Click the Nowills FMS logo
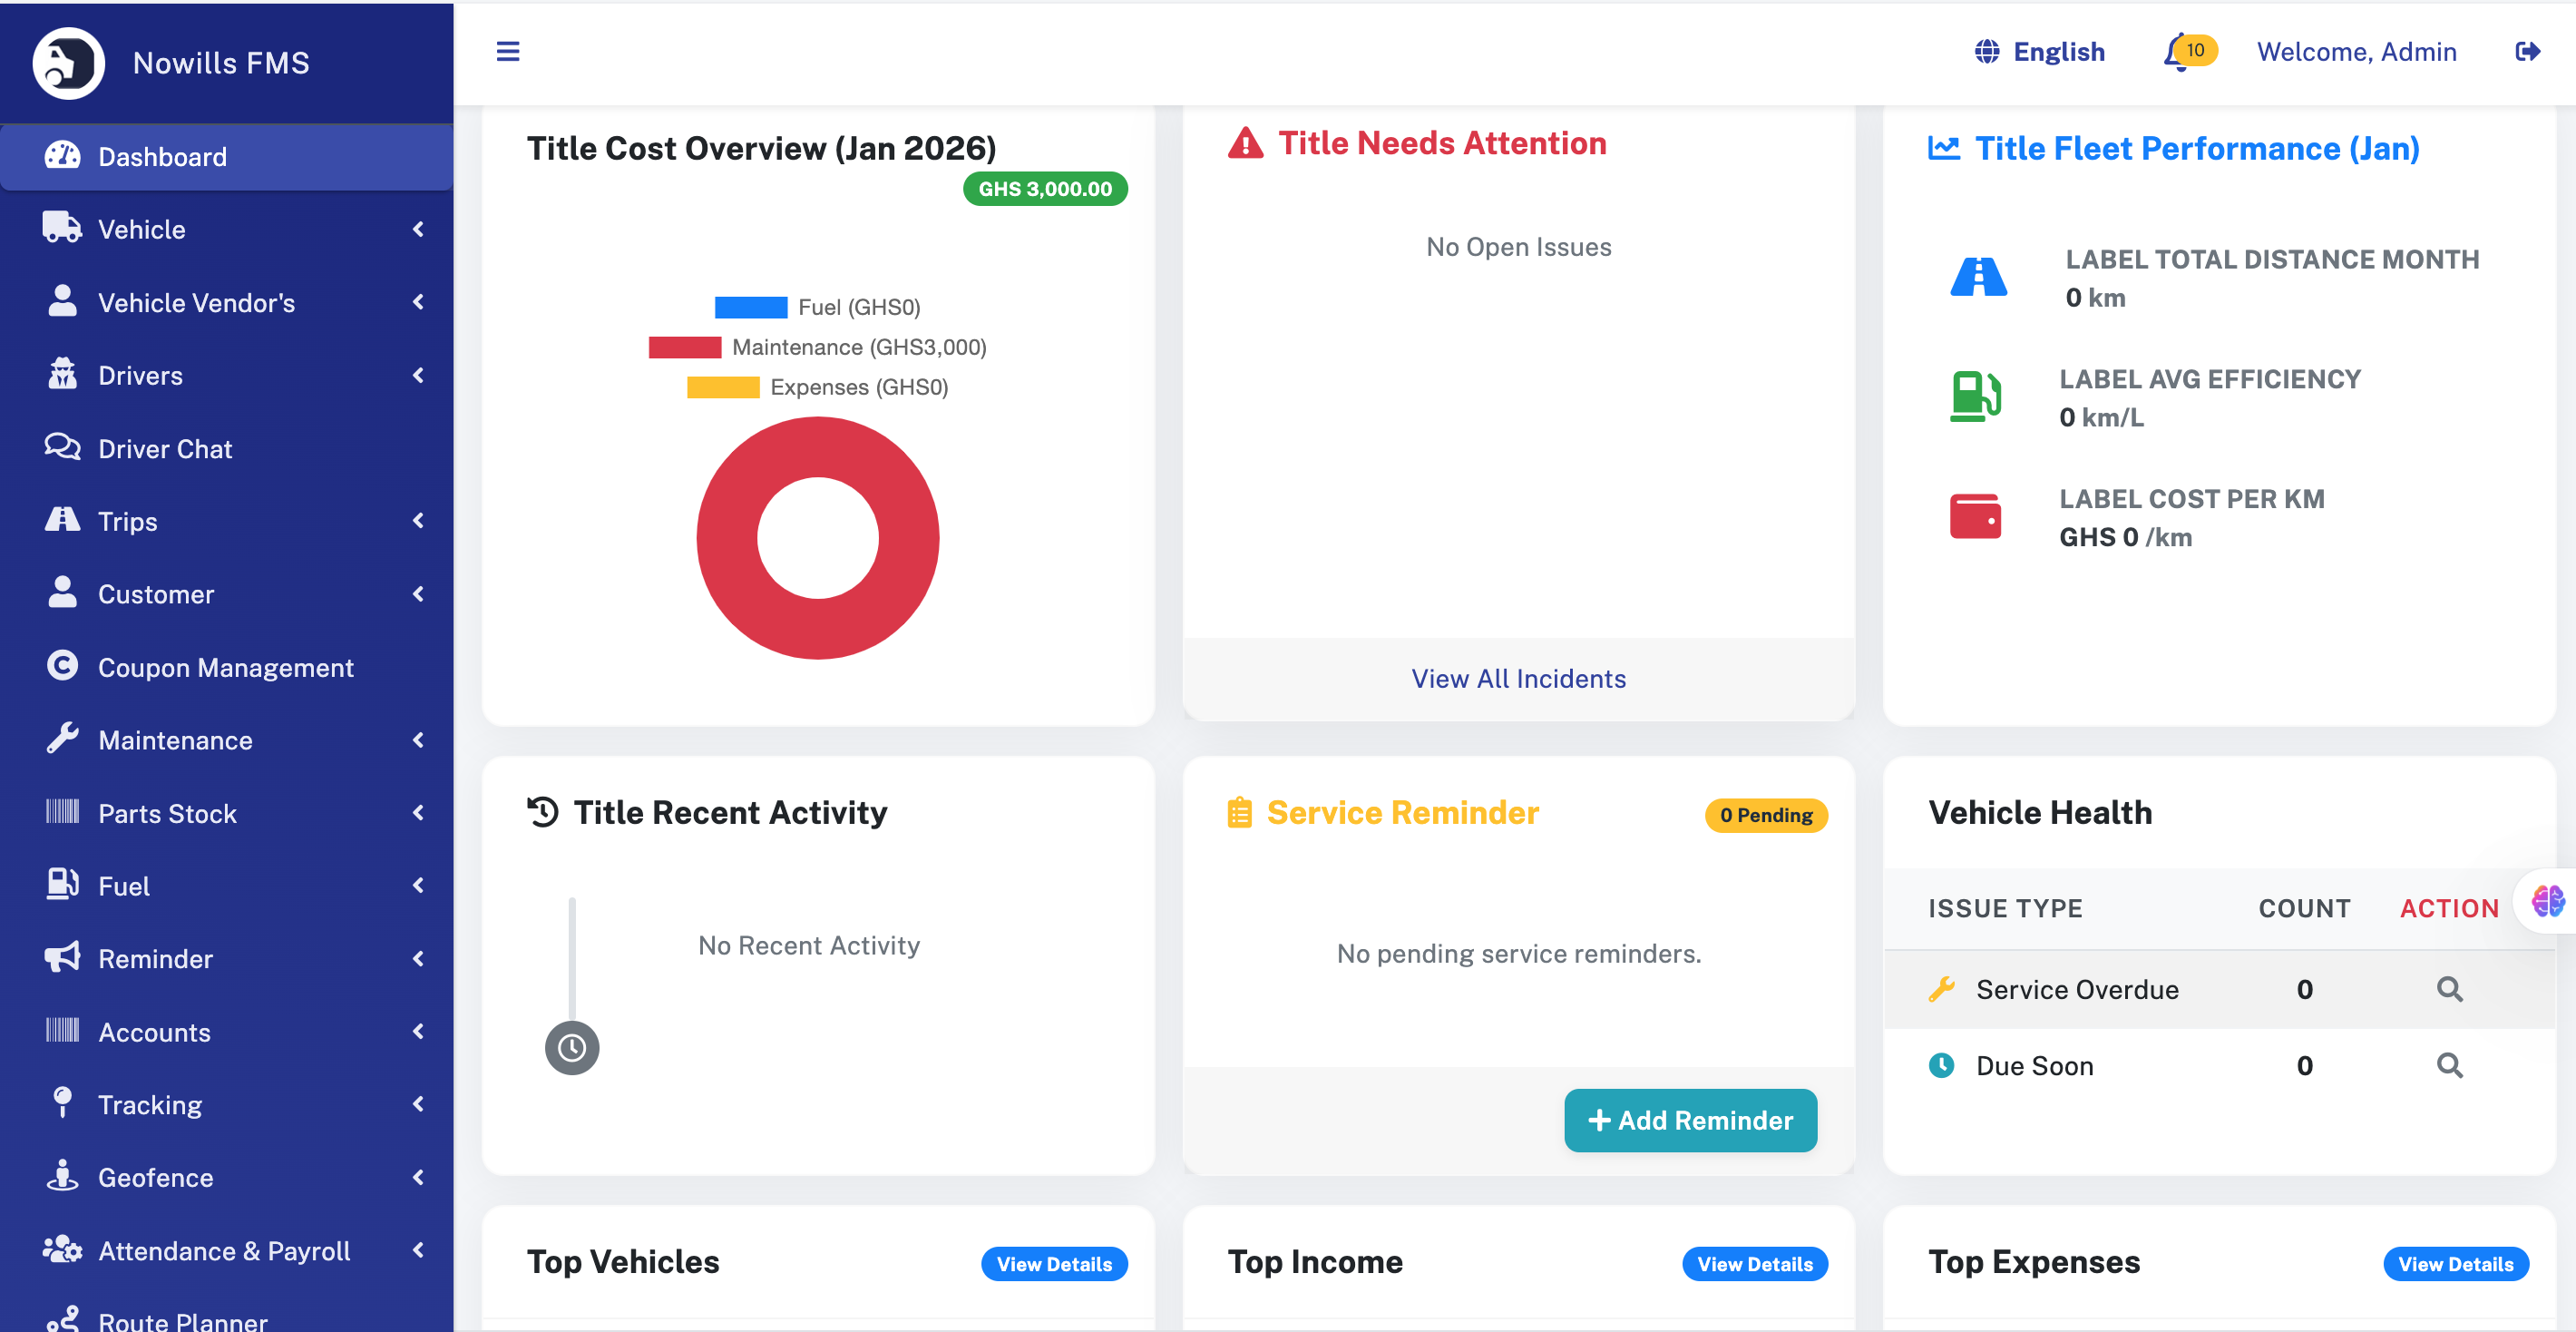The height and width of the screenshot is (1332, 2576). pyautogui.click(x=68, y=63)
